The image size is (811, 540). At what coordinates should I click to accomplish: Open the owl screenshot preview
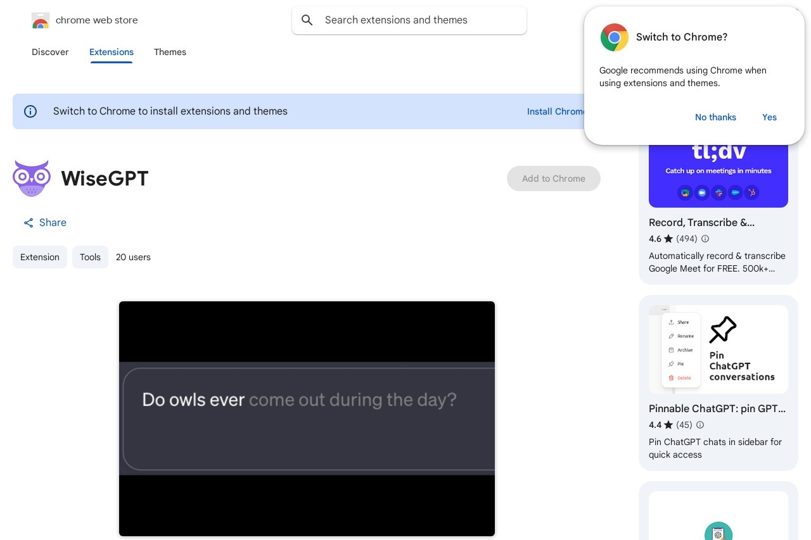(x=307, y=418)
